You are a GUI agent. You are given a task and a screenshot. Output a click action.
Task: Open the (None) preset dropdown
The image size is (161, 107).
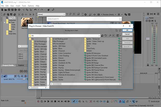click(64, 14)
